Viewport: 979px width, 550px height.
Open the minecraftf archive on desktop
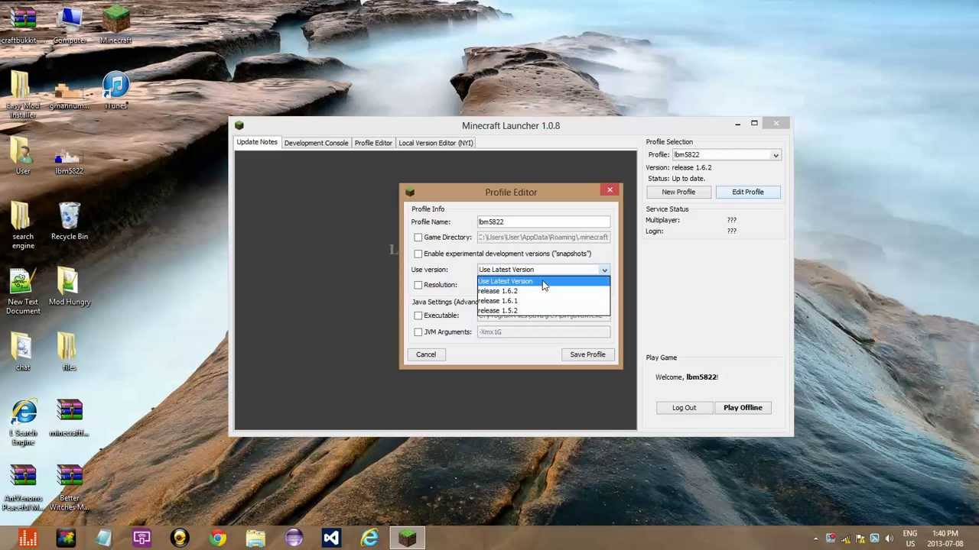pos(70,419)
